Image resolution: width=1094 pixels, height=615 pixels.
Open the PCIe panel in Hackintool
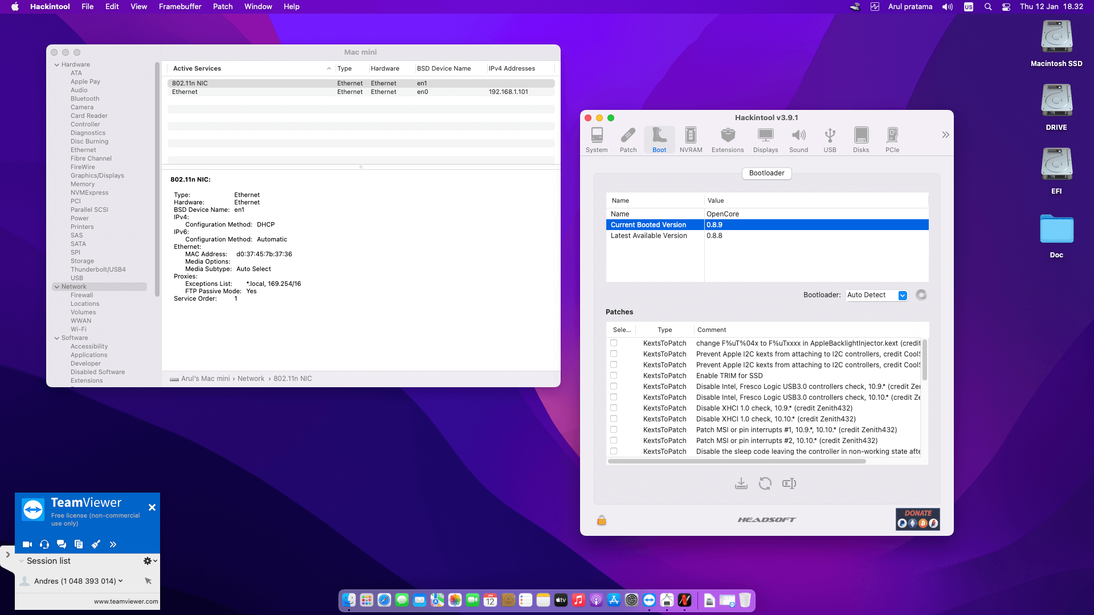(x=892, y=138)
